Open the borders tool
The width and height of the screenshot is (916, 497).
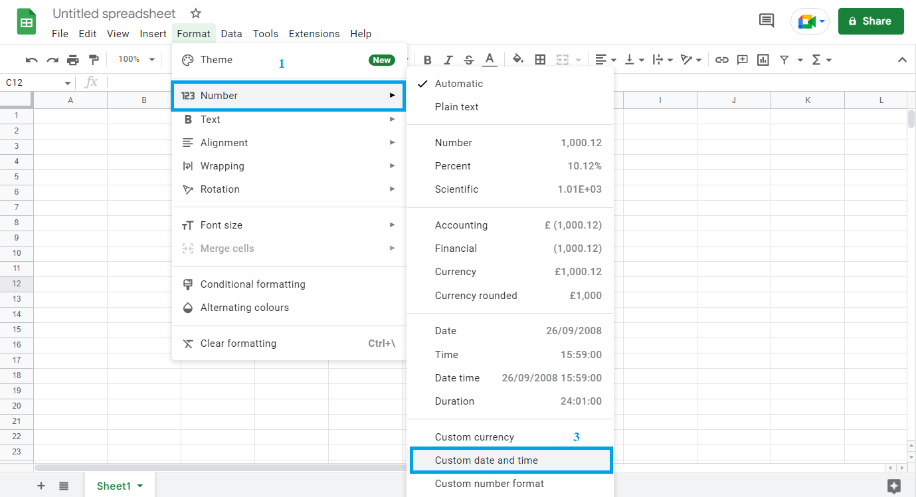(x=540, y=59)
